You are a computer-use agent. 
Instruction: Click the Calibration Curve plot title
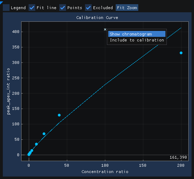[97, 18]
